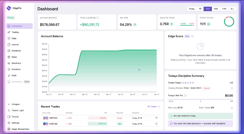Select the Today time range
This screenshot has height=134, width=244.
(x=192, y=9)
